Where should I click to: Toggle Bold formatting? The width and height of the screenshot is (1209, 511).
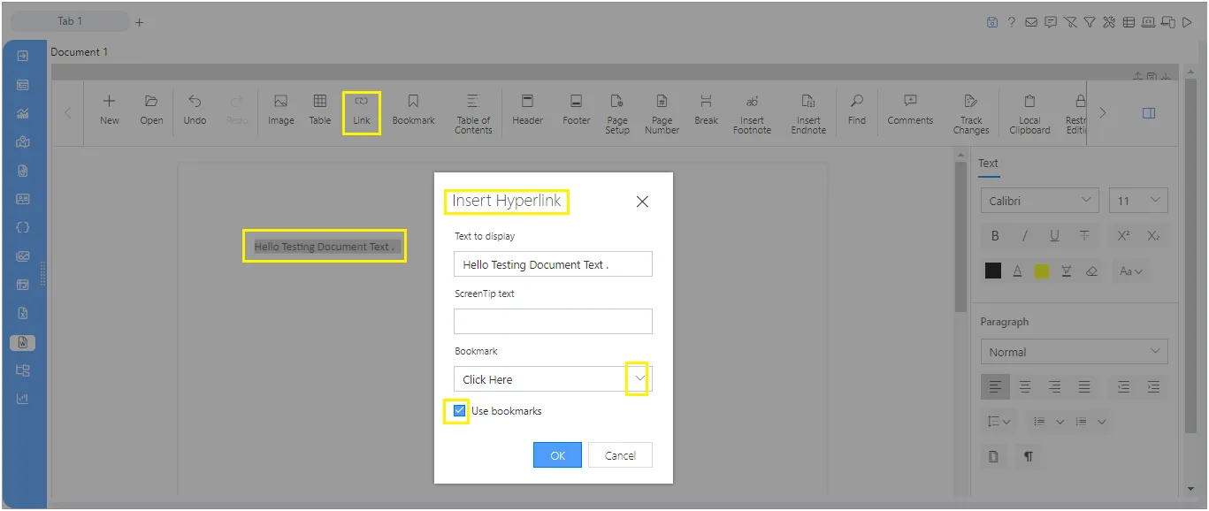point(995,236)
